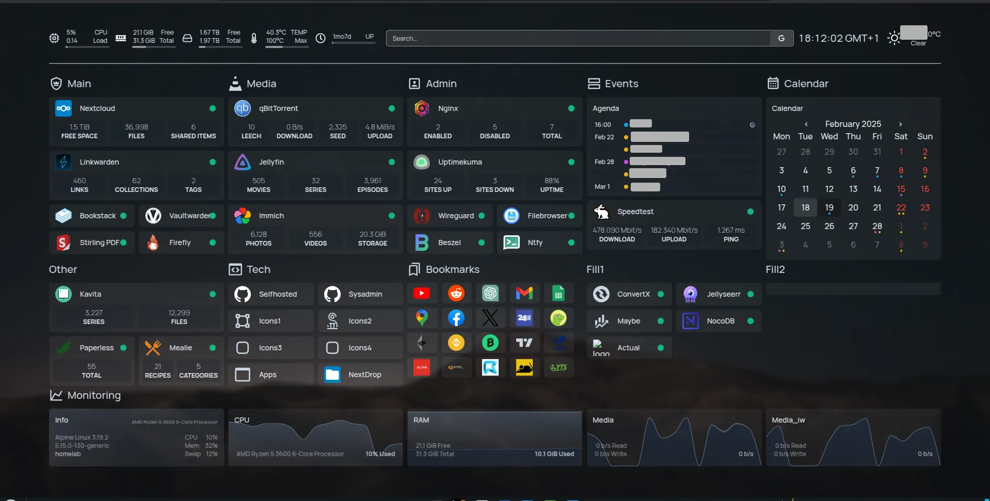Collapse the Other group header

[x=63, y=269]
